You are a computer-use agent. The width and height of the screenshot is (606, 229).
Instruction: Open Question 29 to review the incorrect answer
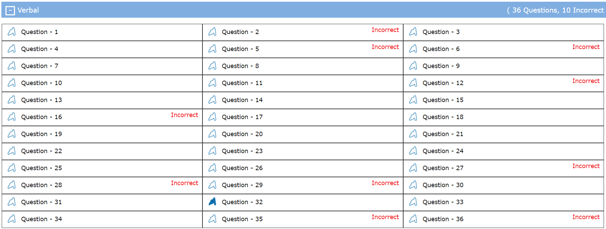point(242,185)
